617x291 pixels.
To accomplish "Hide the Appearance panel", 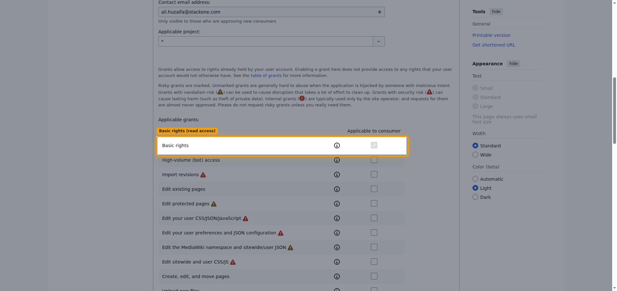I will [514, 64].
